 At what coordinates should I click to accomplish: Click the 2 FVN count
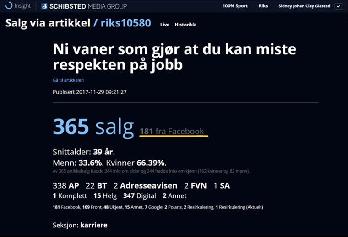(x=196, y=186)
